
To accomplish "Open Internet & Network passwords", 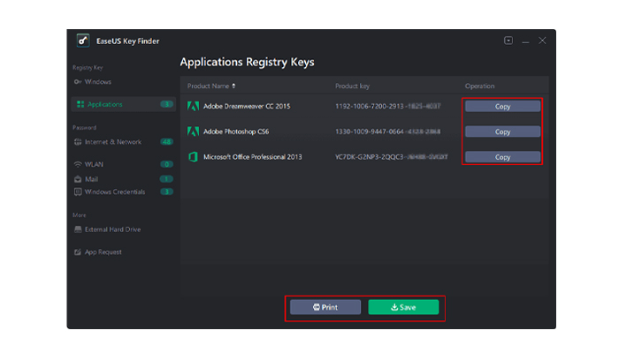I will (x=124, y=142).
